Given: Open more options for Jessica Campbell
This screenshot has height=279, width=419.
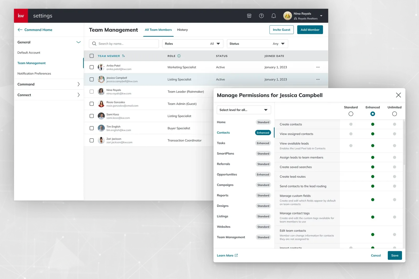Looking at the screenshot, I should coord(318,79).
